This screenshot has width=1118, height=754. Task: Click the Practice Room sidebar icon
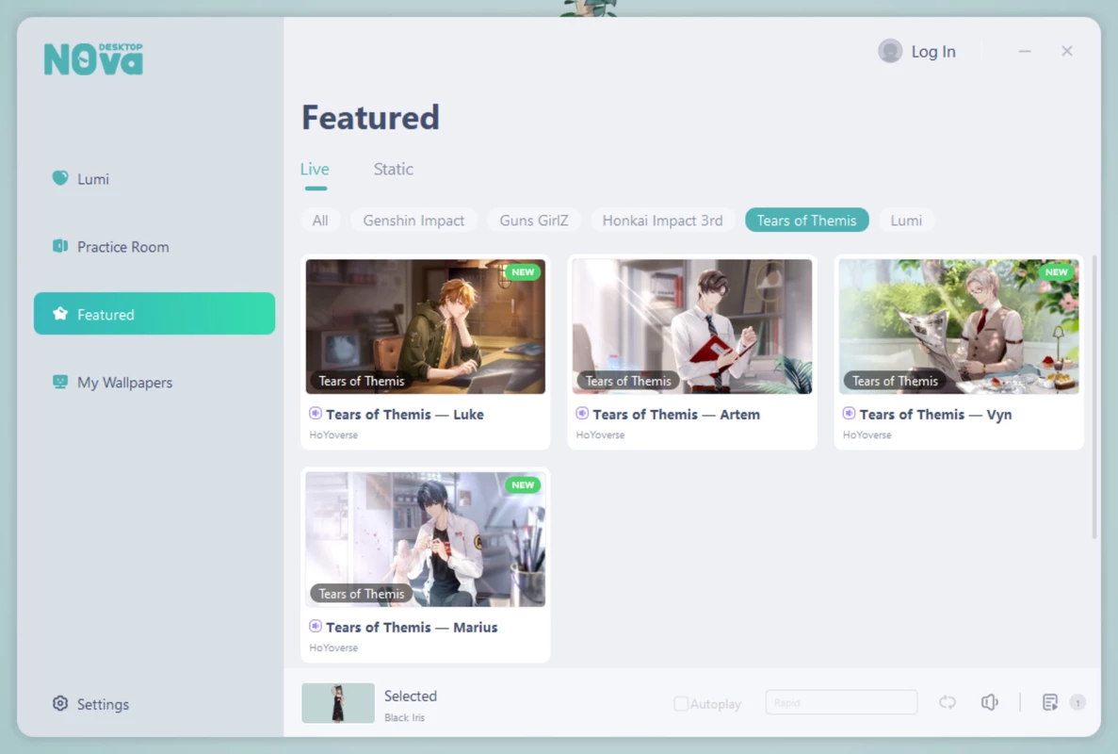pyautogui.click(x=60, y=246)
